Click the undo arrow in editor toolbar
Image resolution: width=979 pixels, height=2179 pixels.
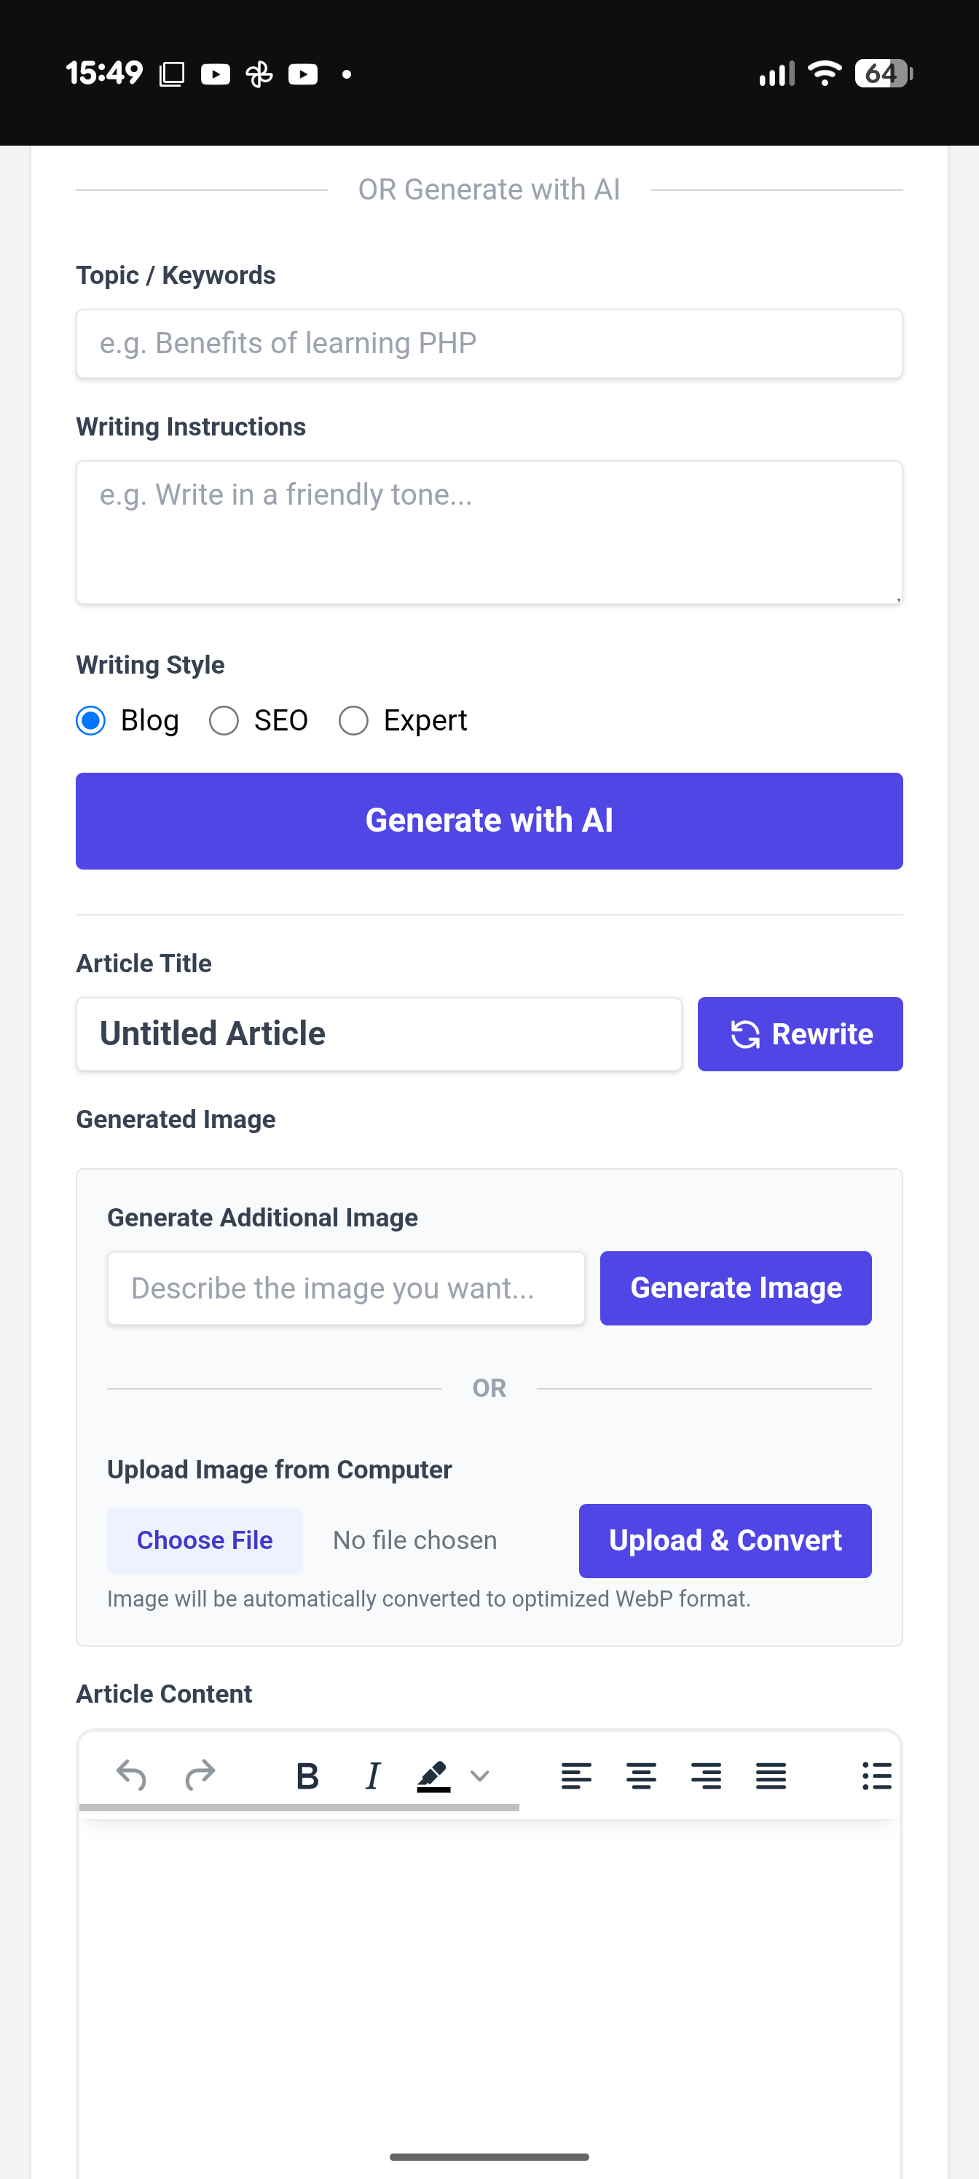[131, 1775]
